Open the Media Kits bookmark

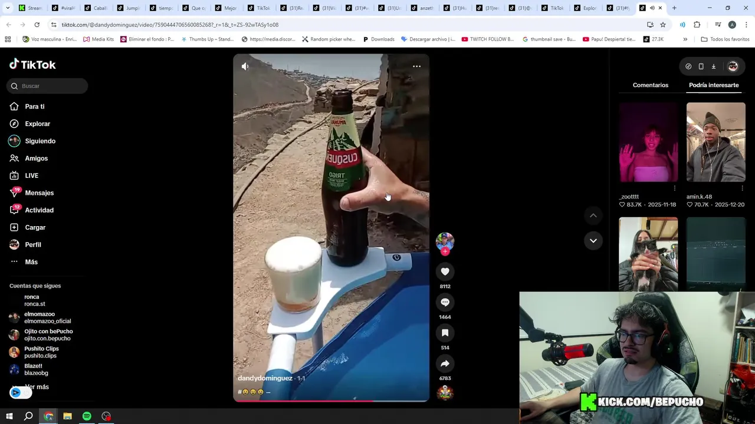[x=99, y=39]
